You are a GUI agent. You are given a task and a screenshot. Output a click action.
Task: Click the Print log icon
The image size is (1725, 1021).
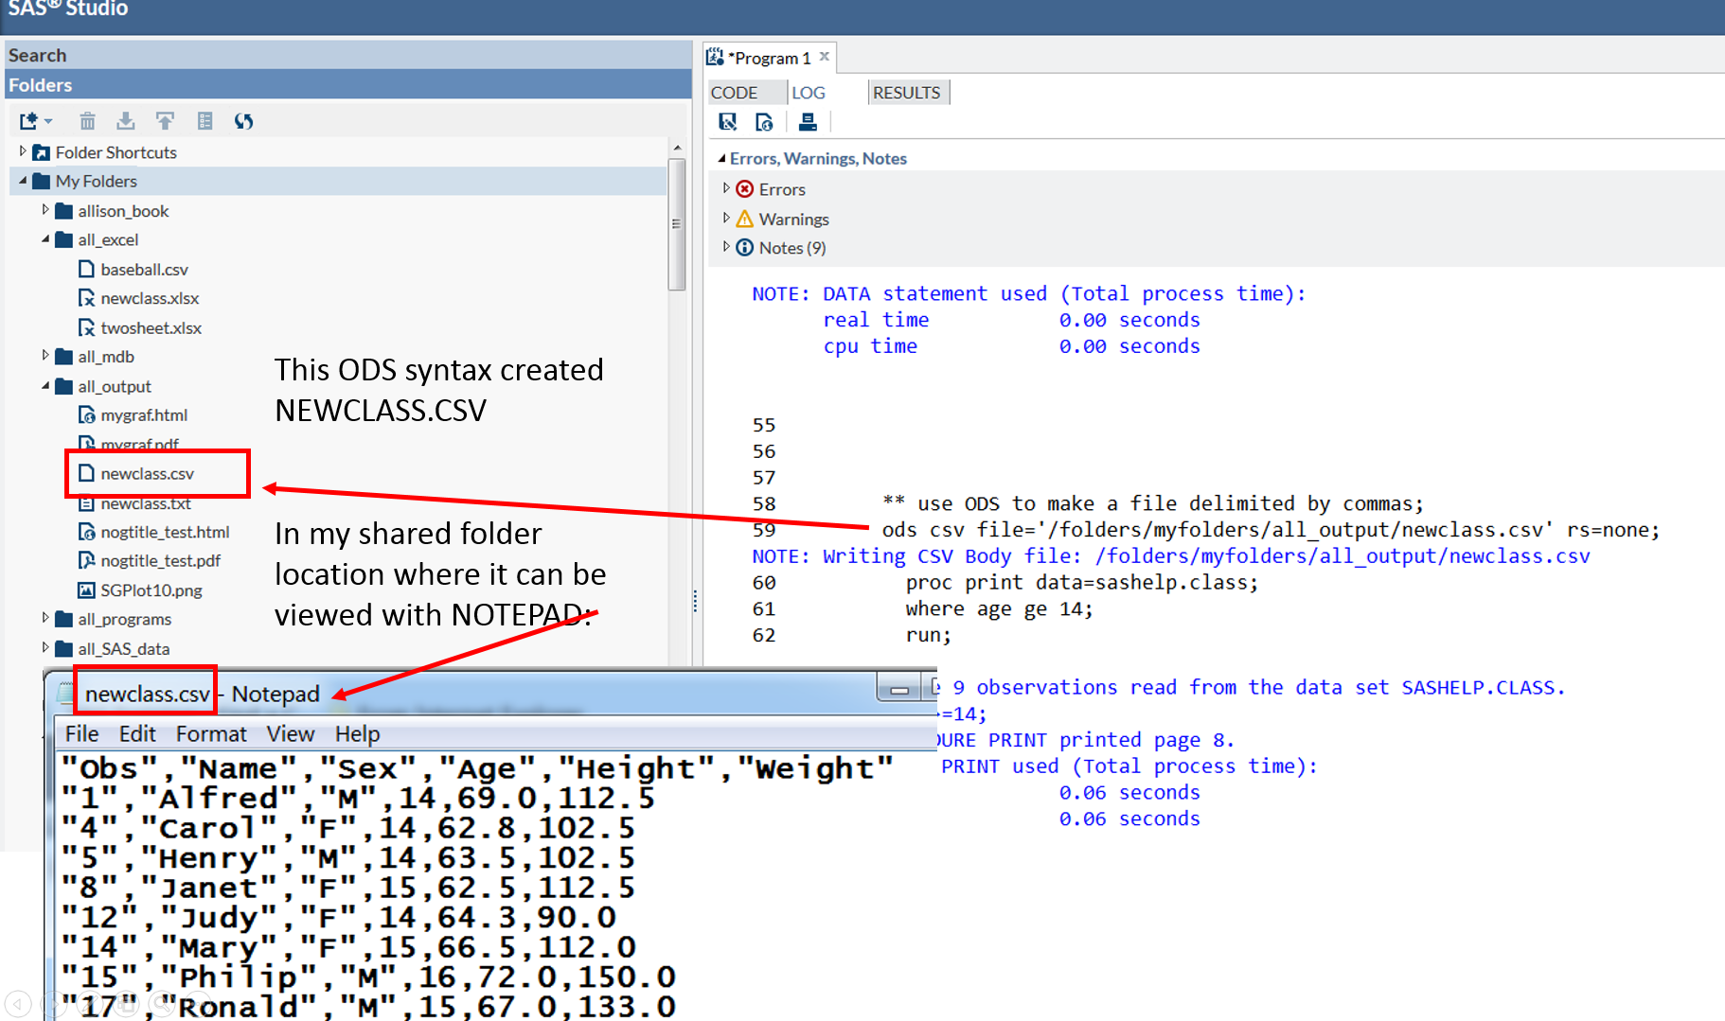pyautogui.click(x=807, y=122)
